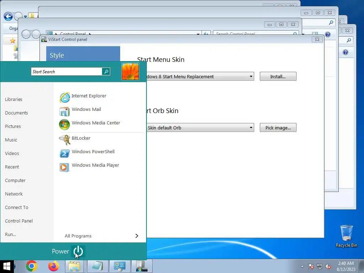Open the ViStart taskbar item
Image resolution: width=364 pixels, height=273 pixels.
point(141,266)
